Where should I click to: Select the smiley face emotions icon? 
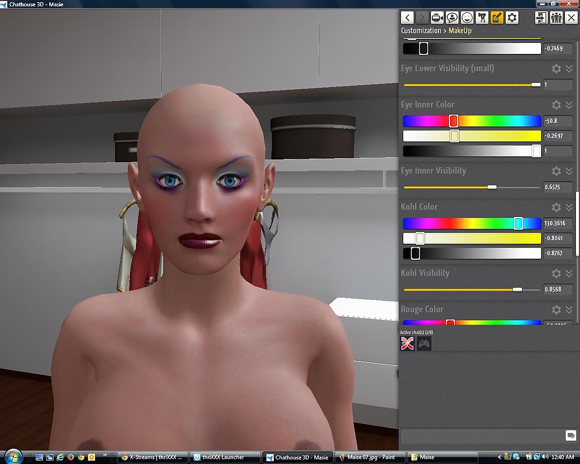pyautogui.click(x=467, y=18)
